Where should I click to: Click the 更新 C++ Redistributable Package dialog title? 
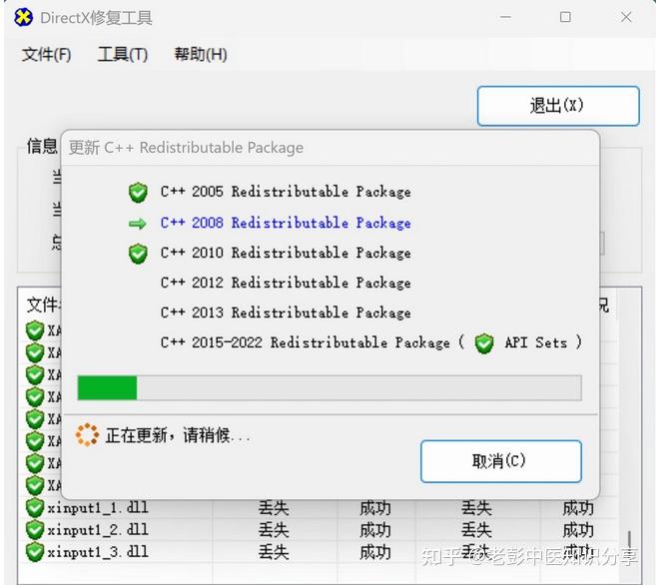(186, 148)
